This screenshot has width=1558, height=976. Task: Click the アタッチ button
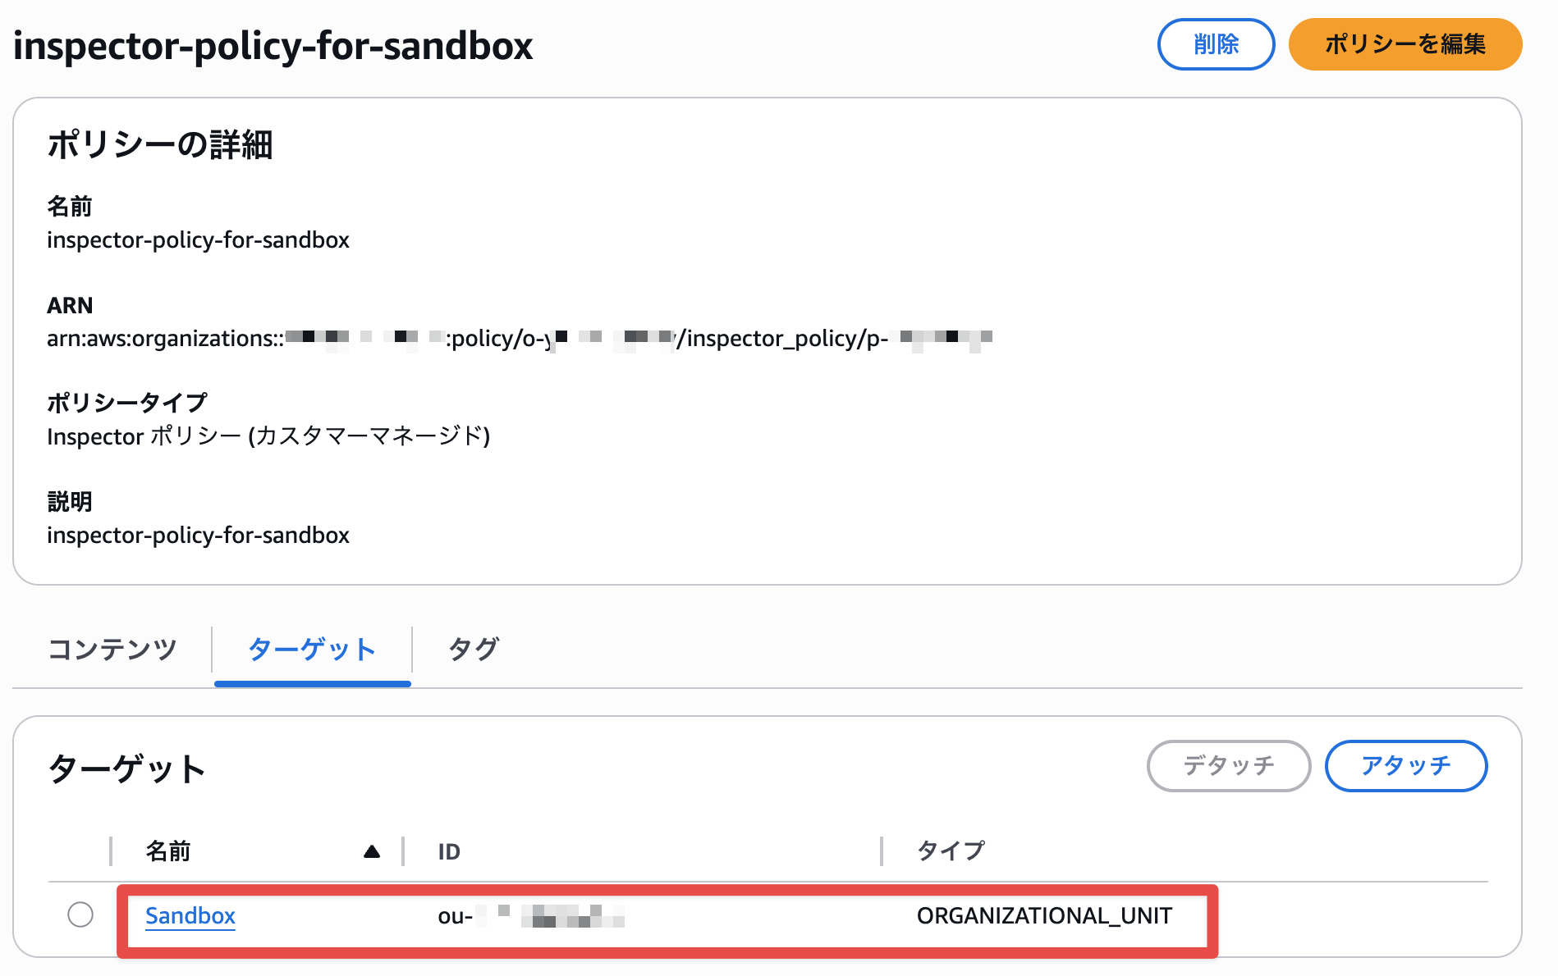[1405, 766]
